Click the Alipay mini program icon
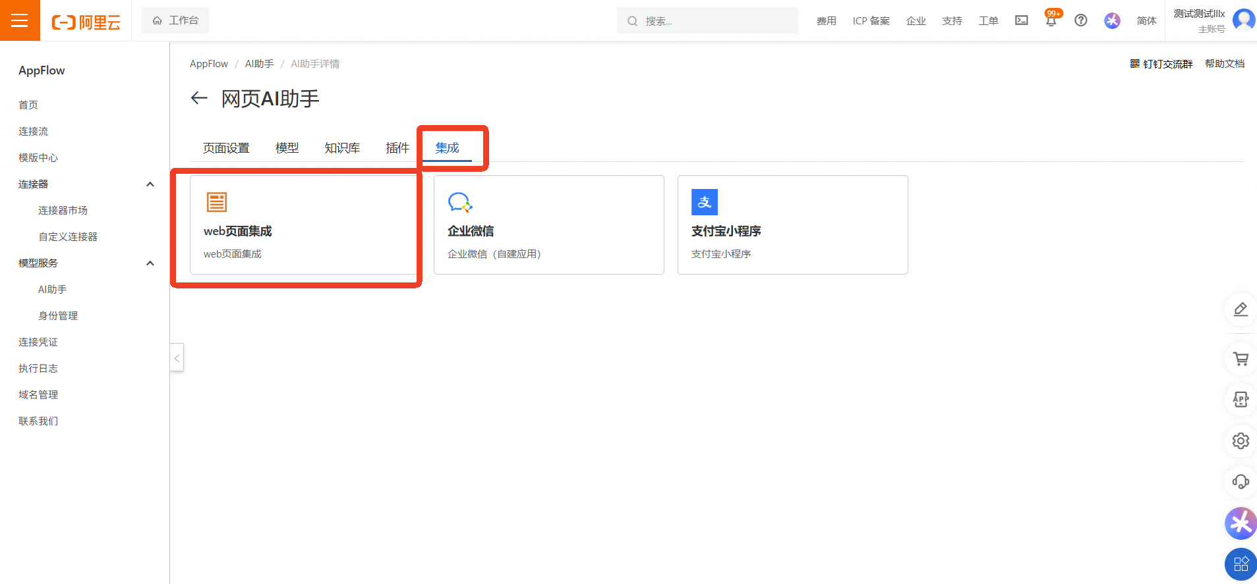Viewport: 1257px width, 584px height. pyautogui.click(x=705, y=202)
